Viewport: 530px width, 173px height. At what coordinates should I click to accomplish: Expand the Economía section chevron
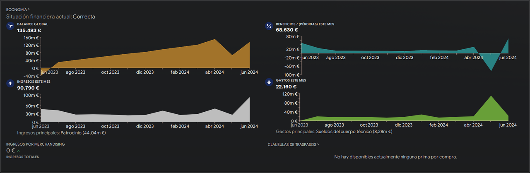[29, 9]
